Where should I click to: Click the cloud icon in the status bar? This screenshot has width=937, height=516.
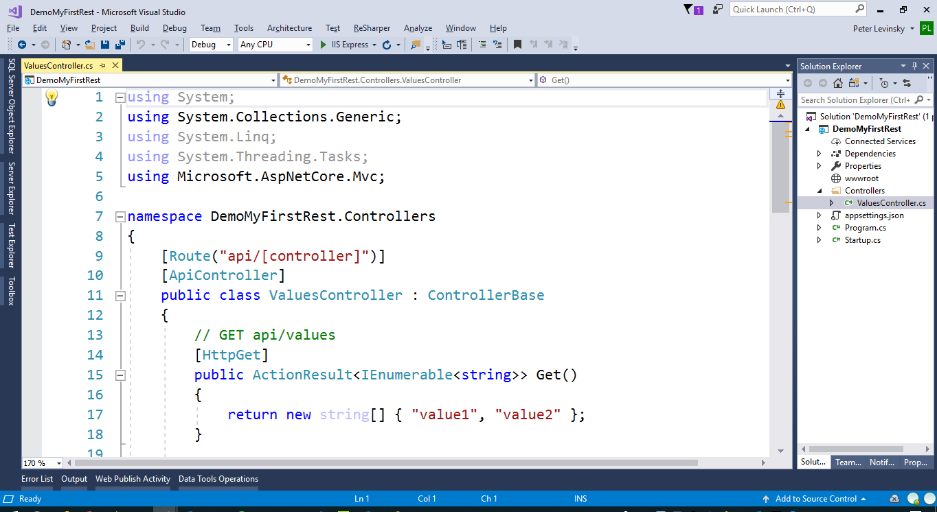coord(894,499)
